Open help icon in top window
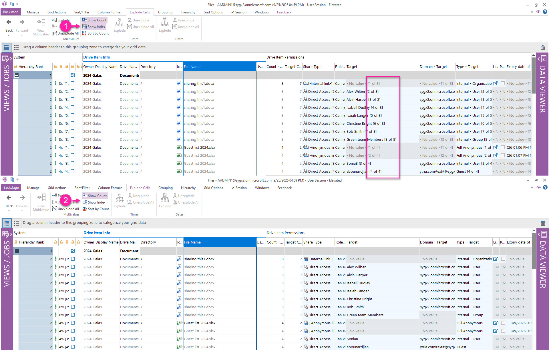 (x=545, y=12)
